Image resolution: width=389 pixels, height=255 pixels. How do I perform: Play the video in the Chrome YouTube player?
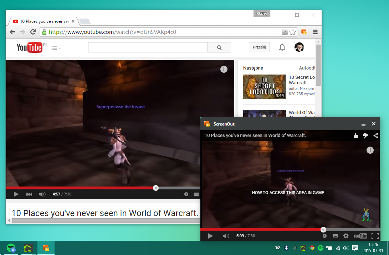pos(16,194)
